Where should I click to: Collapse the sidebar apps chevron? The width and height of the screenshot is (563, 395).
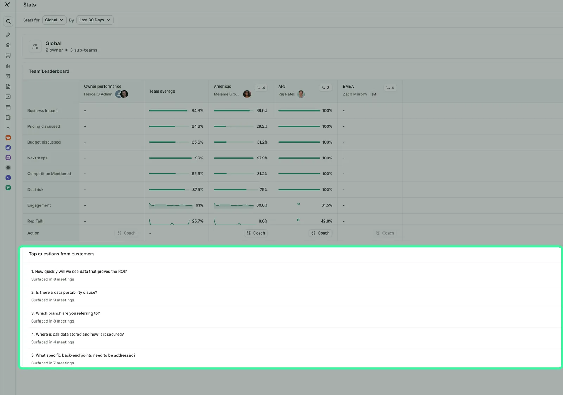click(8, 128)
